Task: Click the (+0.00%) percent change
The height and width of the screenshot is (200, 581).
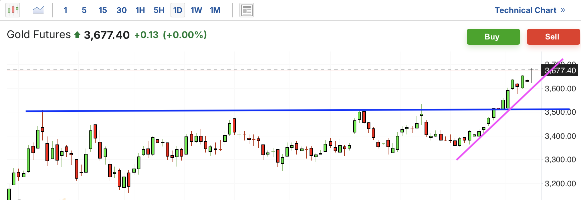Action: [x=185, y=35]
